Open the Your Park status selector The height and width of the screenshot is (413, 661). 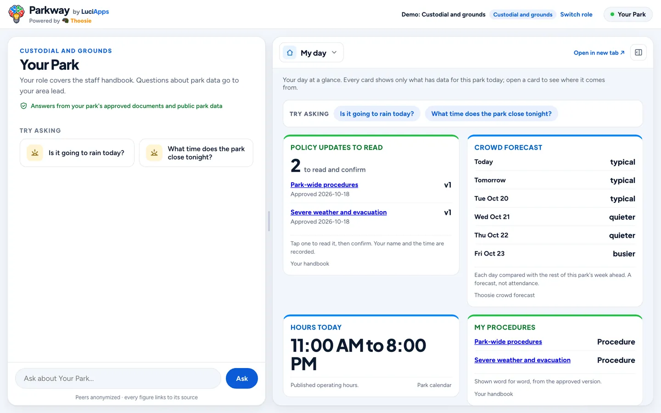[628, 14]
